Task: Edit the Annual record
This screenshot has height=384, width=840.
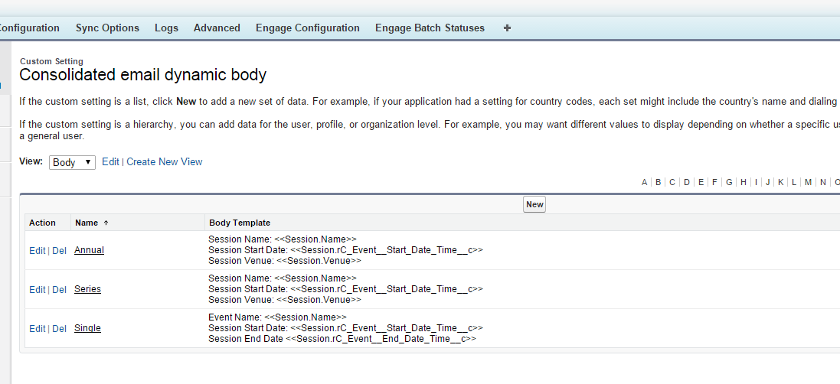Action: point(37,251)
